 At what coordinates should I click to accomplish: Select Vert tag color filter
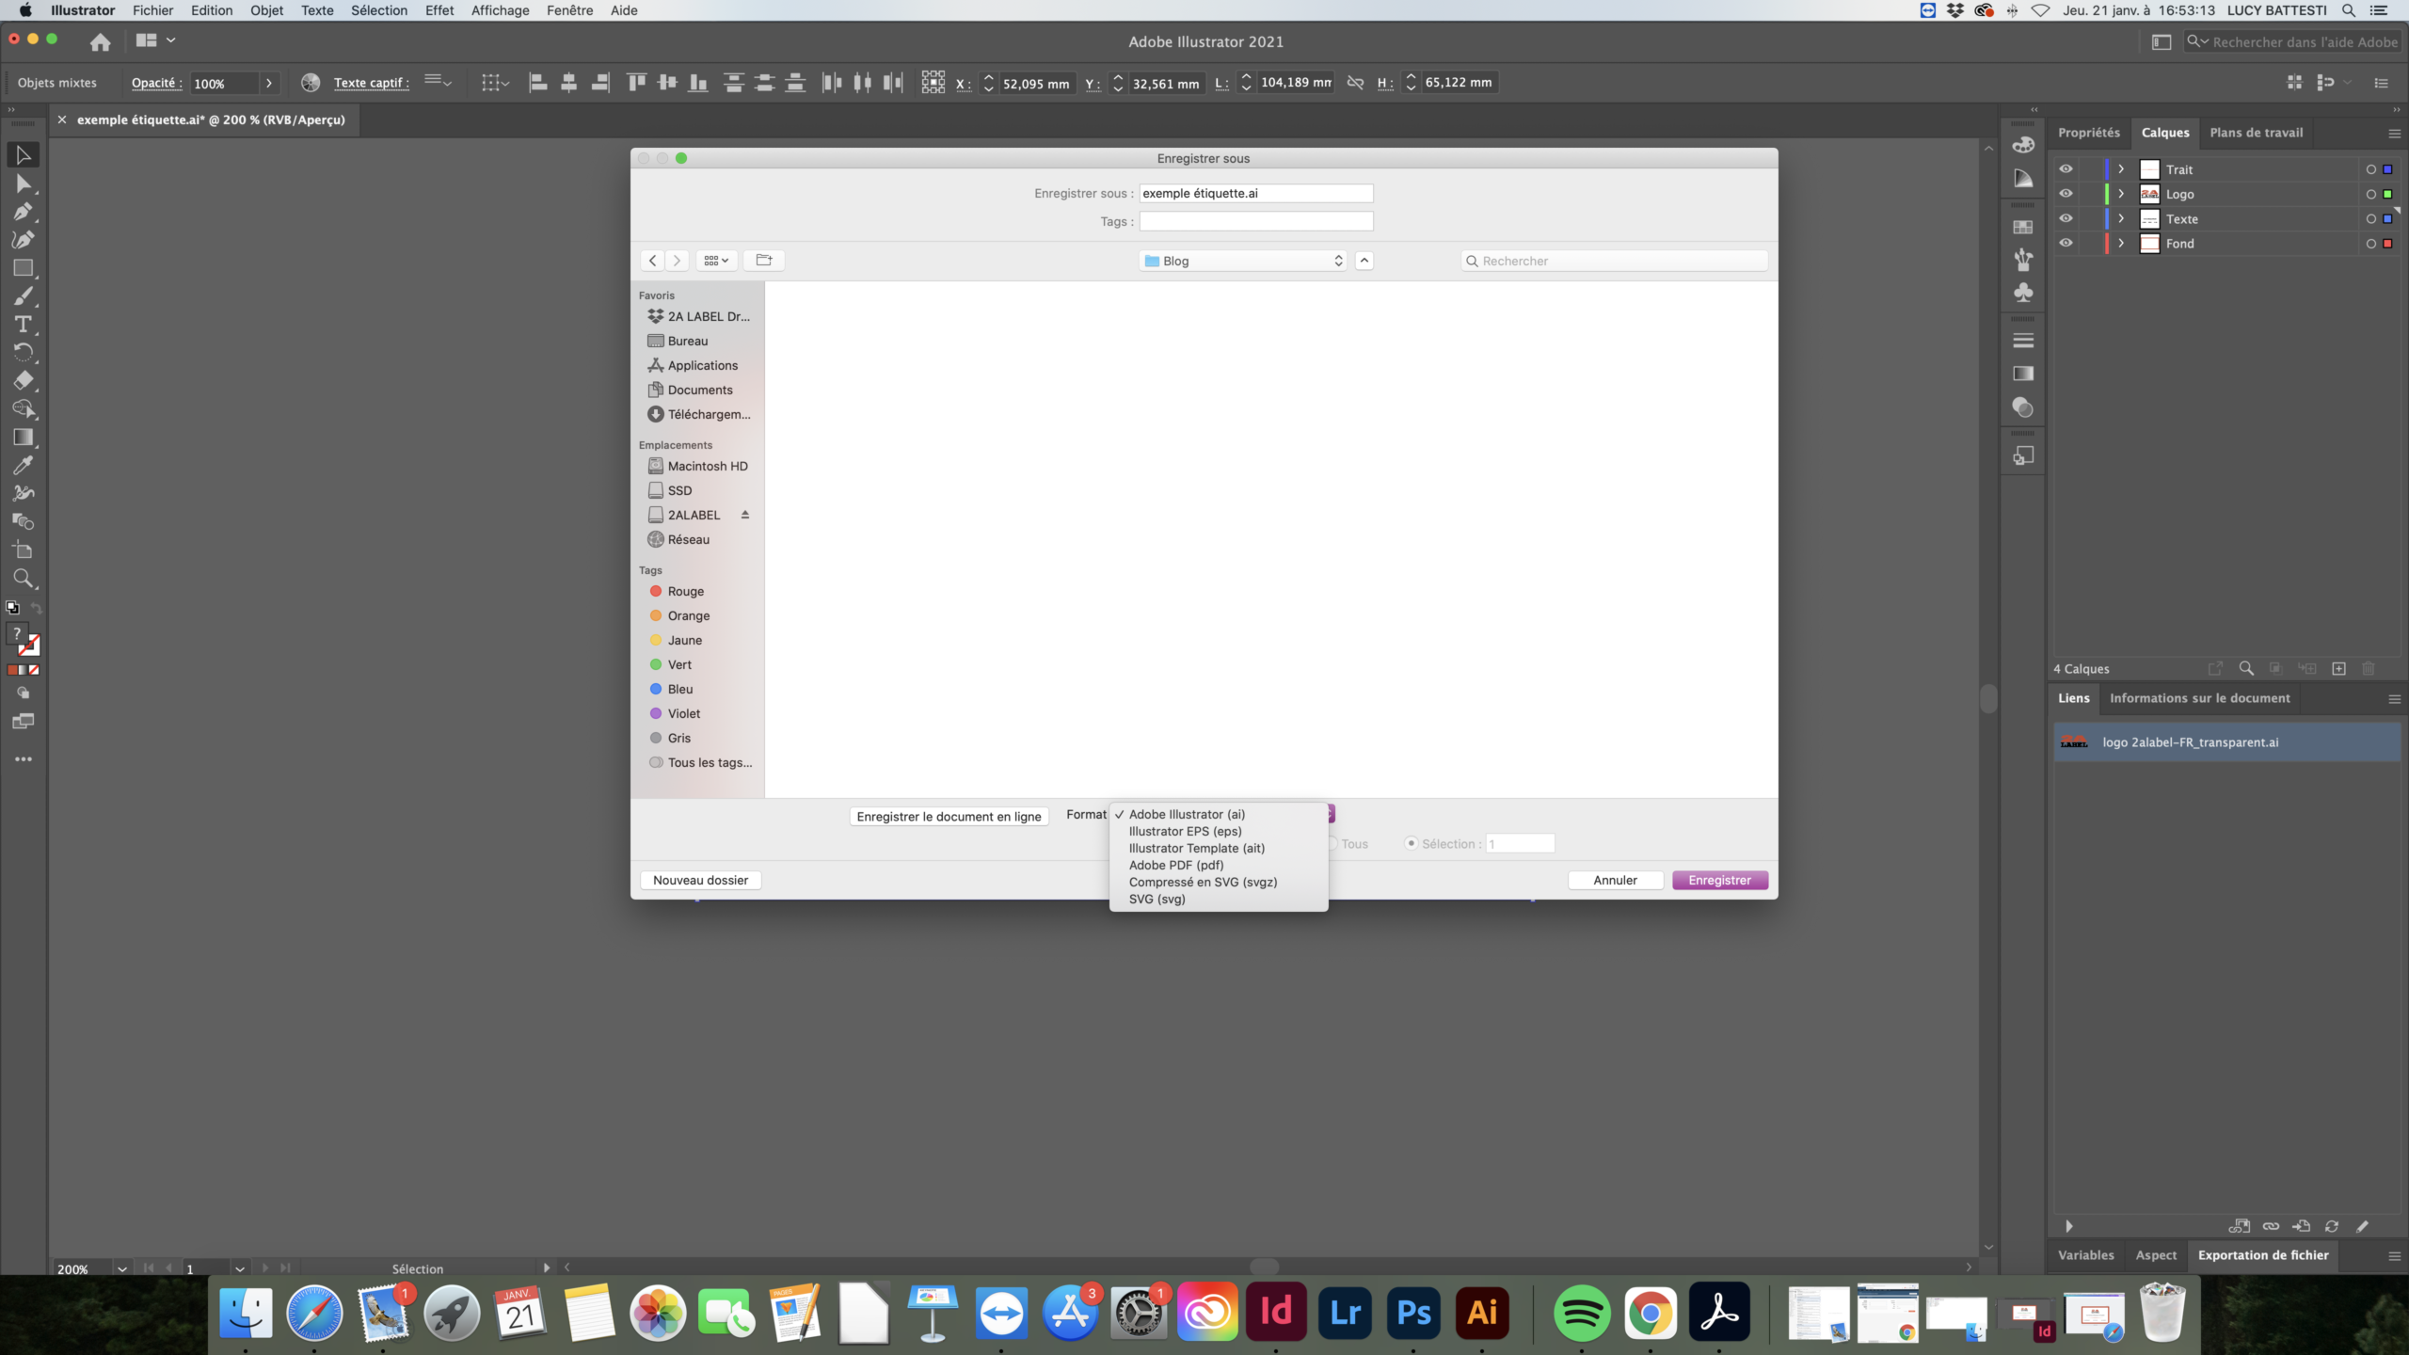pyautogui.click(x=677, y=663)
